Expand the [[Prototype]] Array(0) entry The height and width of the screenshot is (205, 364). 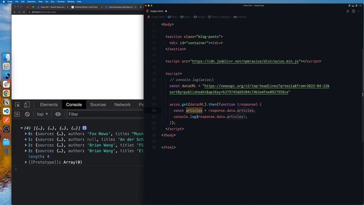[26, 162]
